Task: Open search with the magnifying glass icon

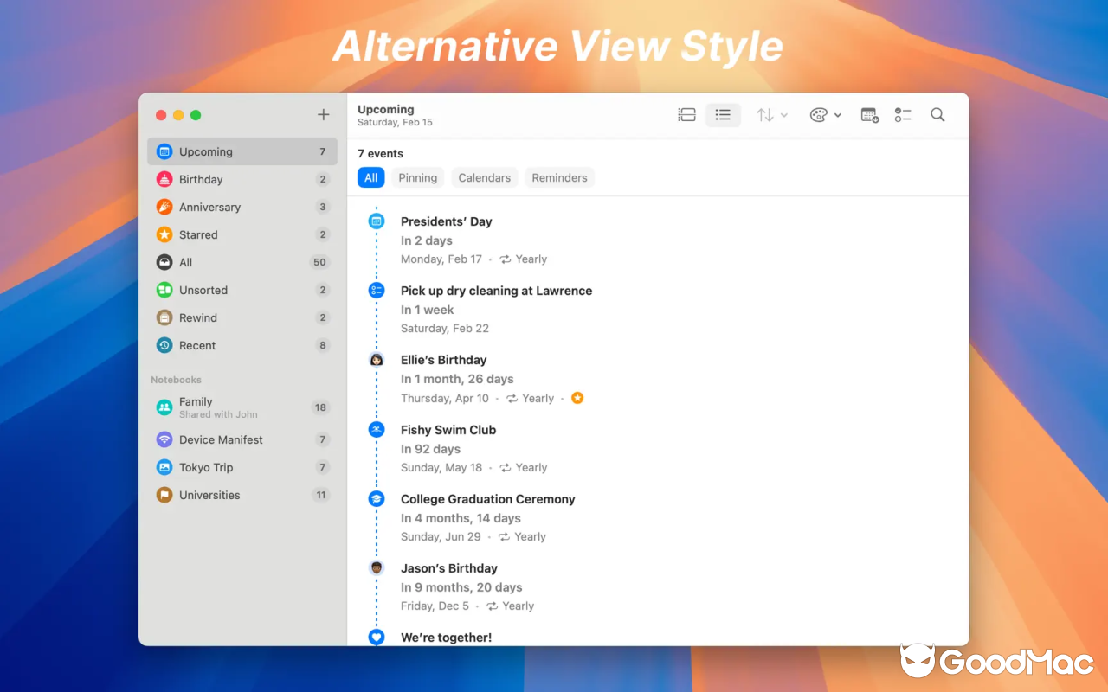Action: (x=937, y=114)
